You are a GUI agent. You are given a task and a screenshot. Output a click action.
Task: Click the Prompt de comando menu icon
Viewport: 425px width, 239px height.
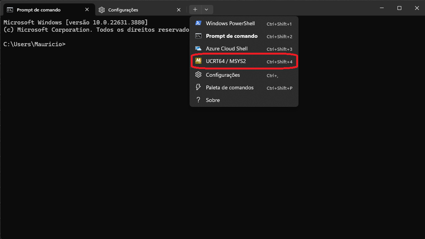pyautogui.click(x=198, y=36)
